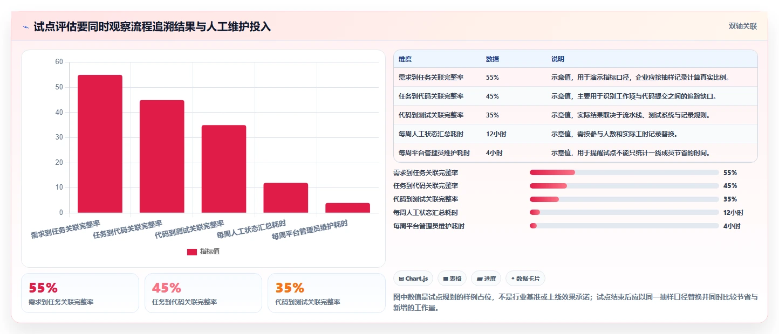Select table cell 任务到代码关联完整率

pos(431,96)
